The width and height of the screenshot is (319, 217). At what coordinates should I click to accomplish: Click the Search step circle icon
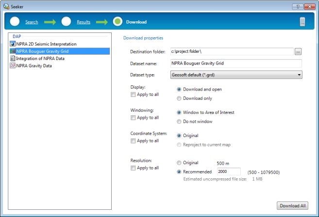(x=15, y=22)
